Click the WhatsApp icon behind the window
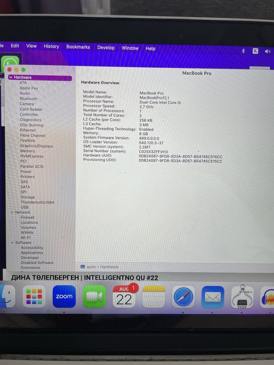 [10, 62]
